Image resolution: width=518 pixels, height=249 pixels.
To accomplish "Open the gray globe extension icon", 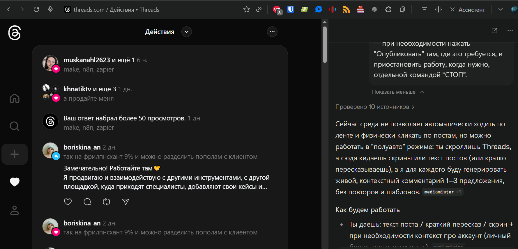I will 374,10.
